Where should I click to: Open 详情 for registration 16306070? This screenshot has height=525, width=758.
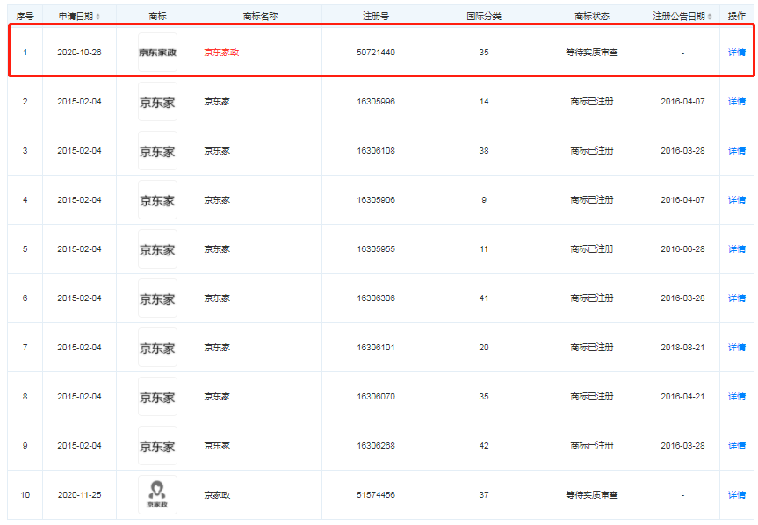tap(737, 397)
